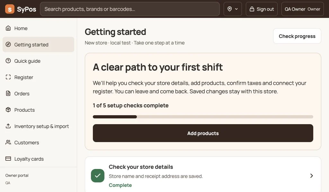
Task: Open Orders document icon
Action: coord(8,93)
